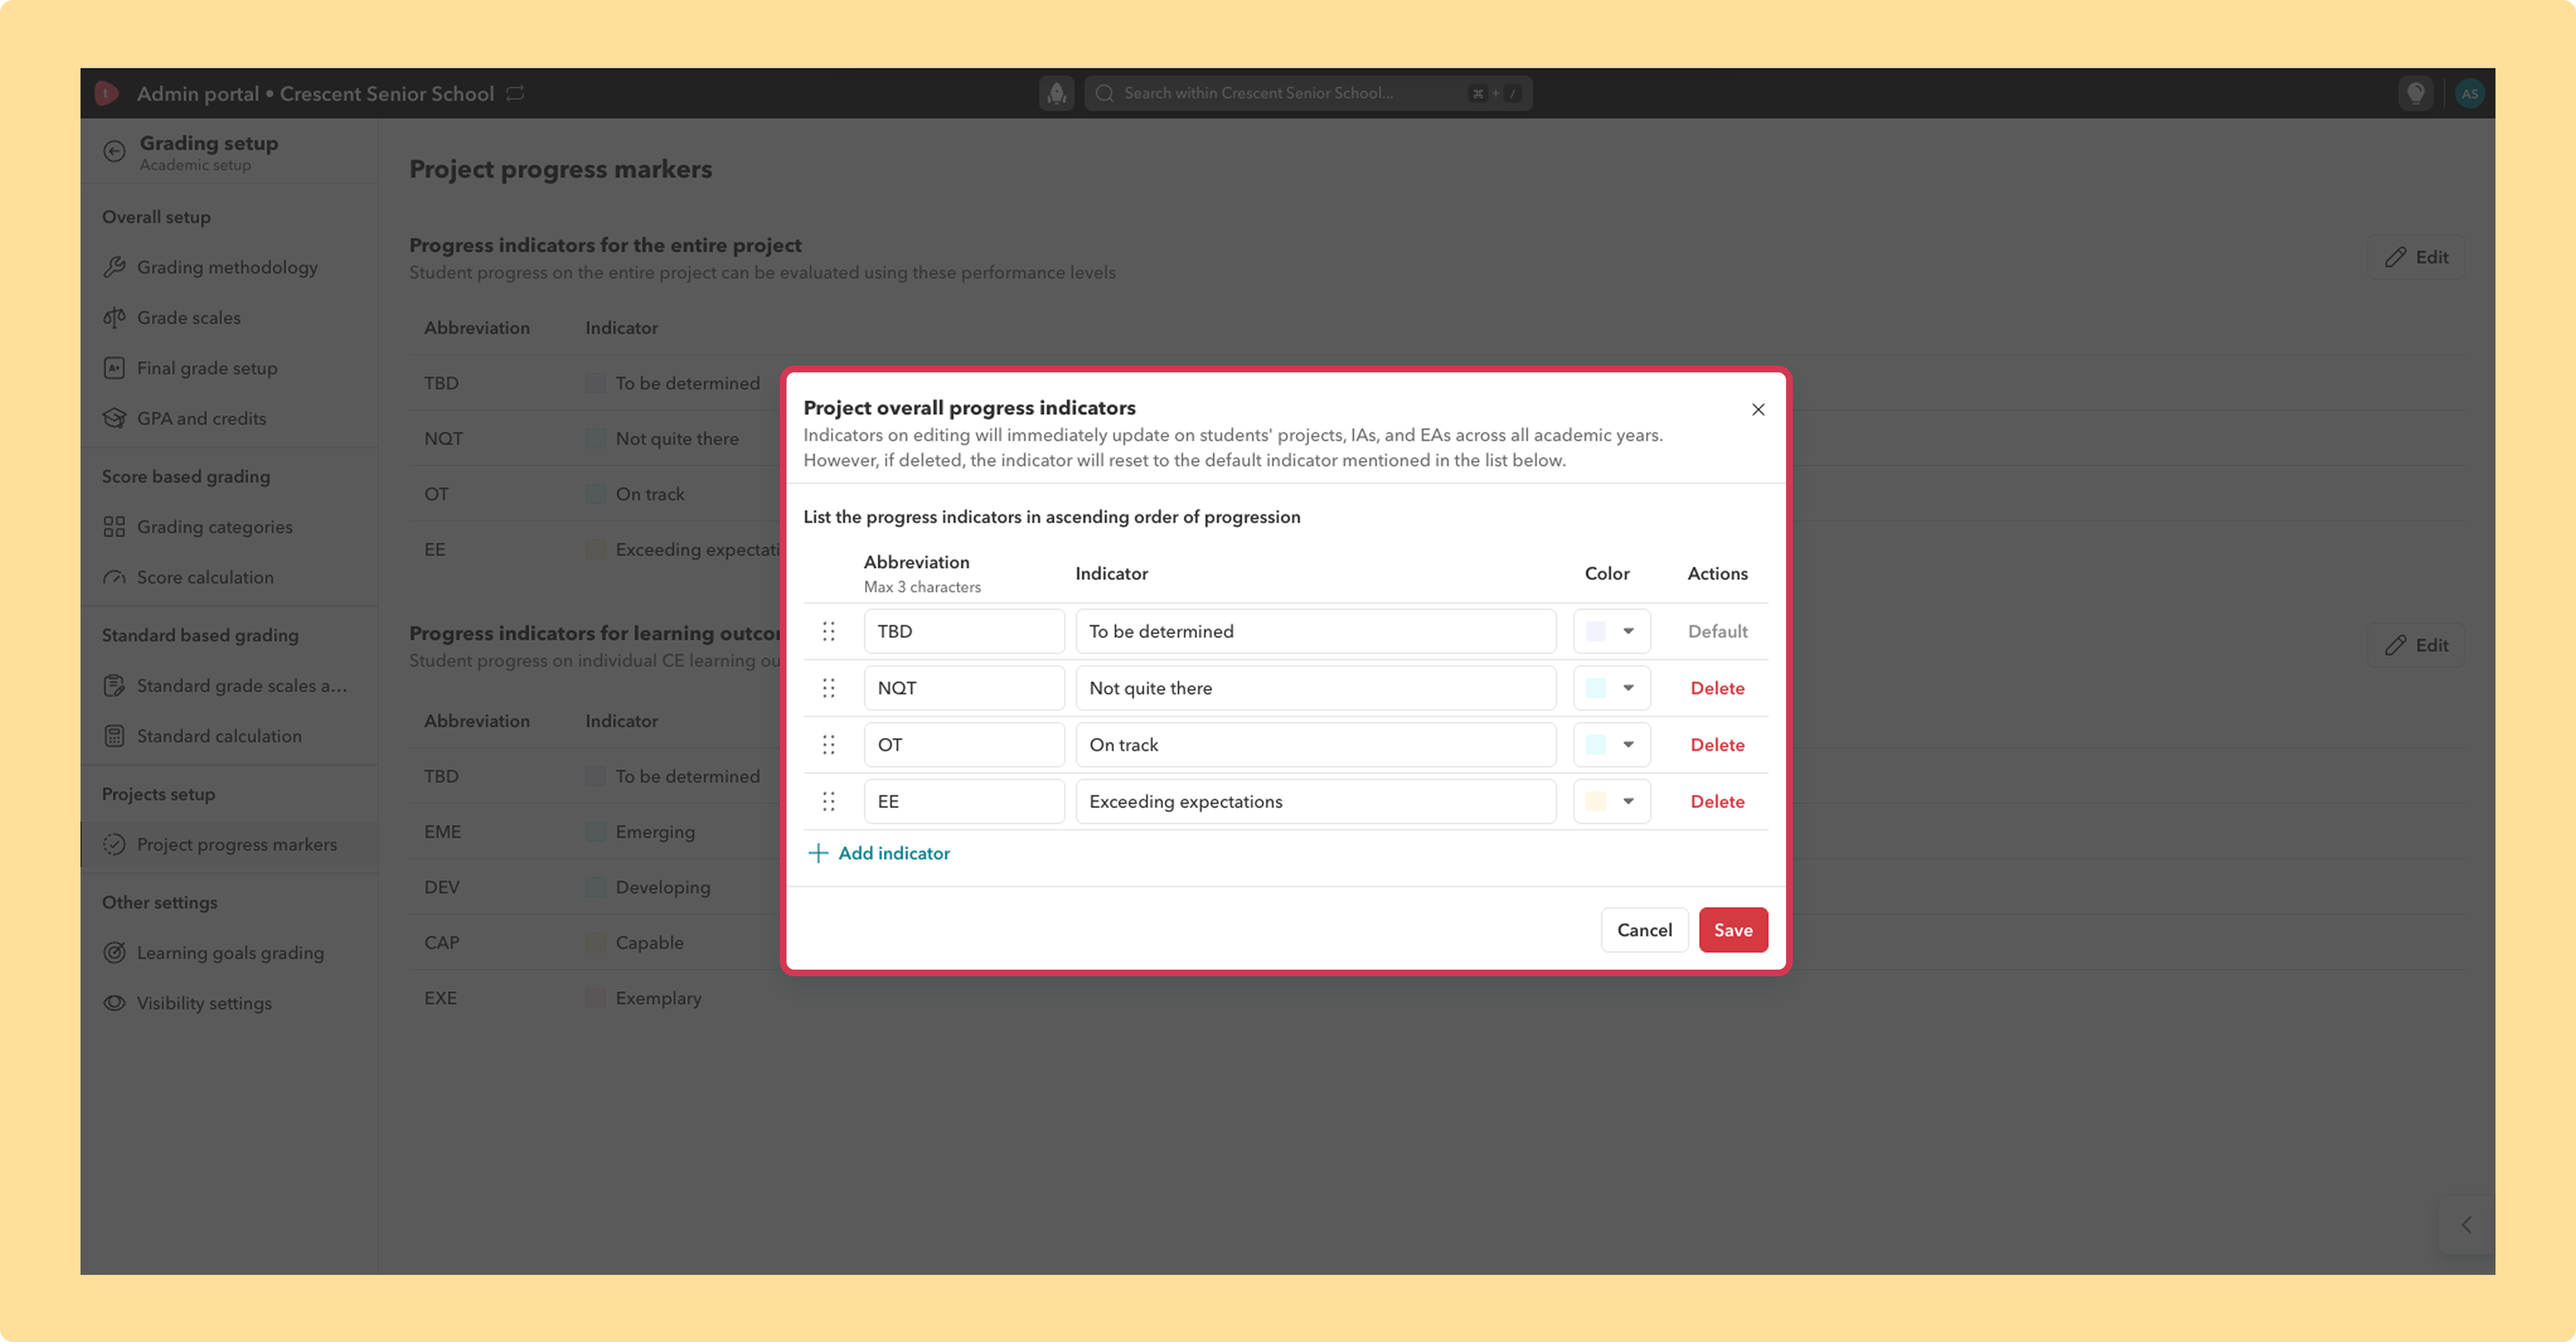The width and height of the screenshot is (2576, 1342).
Task: Click the plus icon beside Add indicator
Action: (x=818, y=853)
